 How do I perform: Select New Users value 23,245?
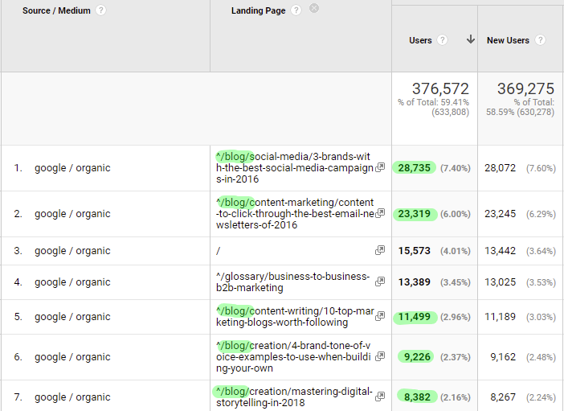coord(500,214)
